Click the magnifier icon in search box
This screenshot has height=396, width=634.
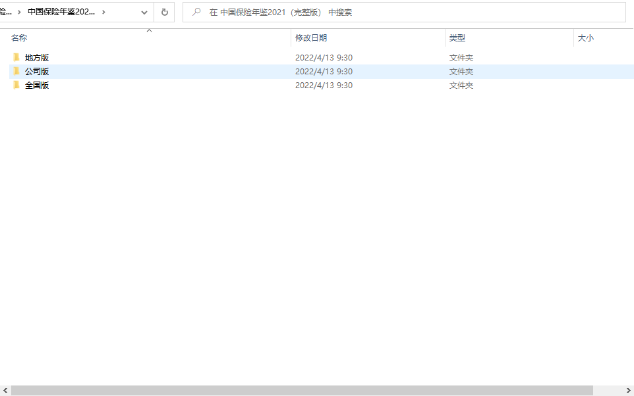pos(196,12)
